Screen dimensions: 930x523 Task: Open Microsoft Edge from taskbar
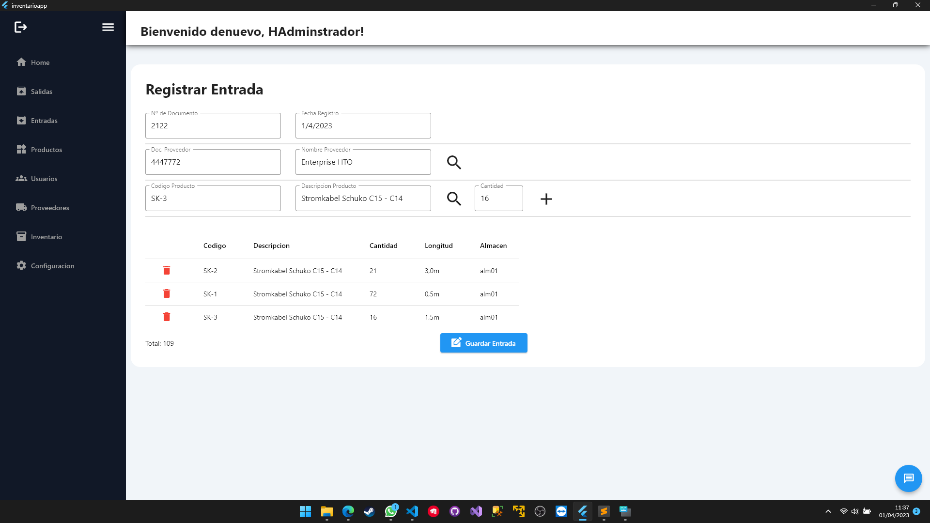click(x=348, y=511)
